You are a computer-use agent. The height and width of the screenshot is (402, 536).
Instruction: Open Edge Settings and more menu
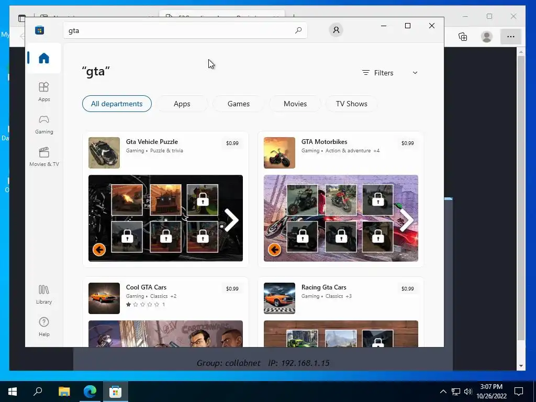(x=511, y=37)
